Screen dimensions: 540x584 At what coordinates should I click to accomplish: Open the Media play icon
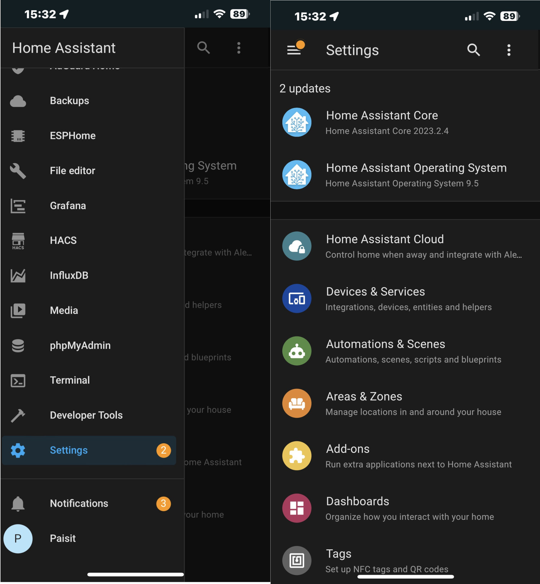coord(18,310)
